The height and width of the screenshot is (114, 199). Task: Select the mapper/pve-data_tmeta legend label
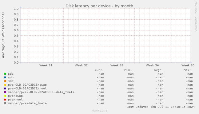click(x=27, y=103)
